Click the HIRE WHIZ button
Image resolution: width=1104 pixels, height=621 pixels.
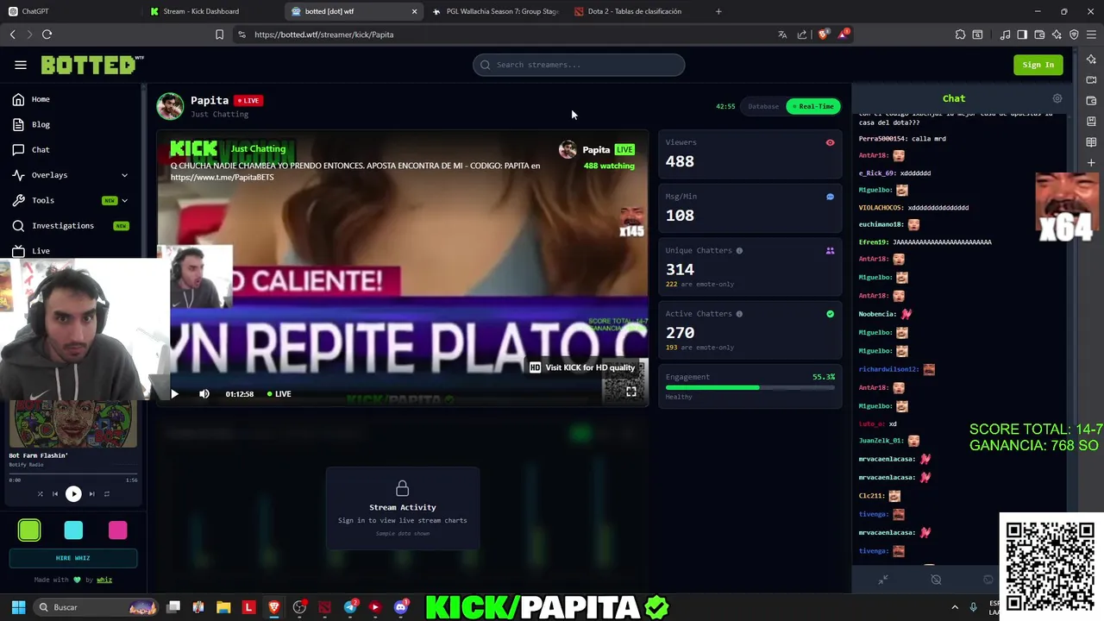click(x=73, y=558)
